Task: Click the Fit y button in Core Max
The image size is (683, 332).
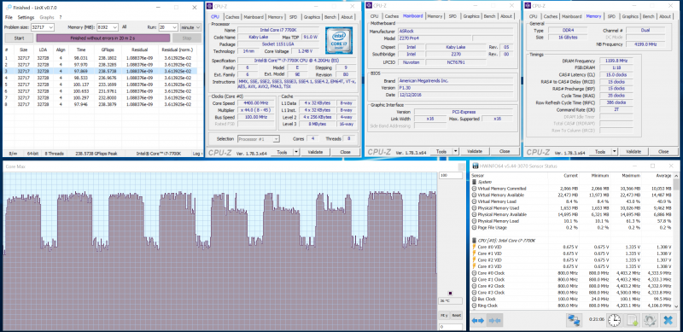Action: 443,315
